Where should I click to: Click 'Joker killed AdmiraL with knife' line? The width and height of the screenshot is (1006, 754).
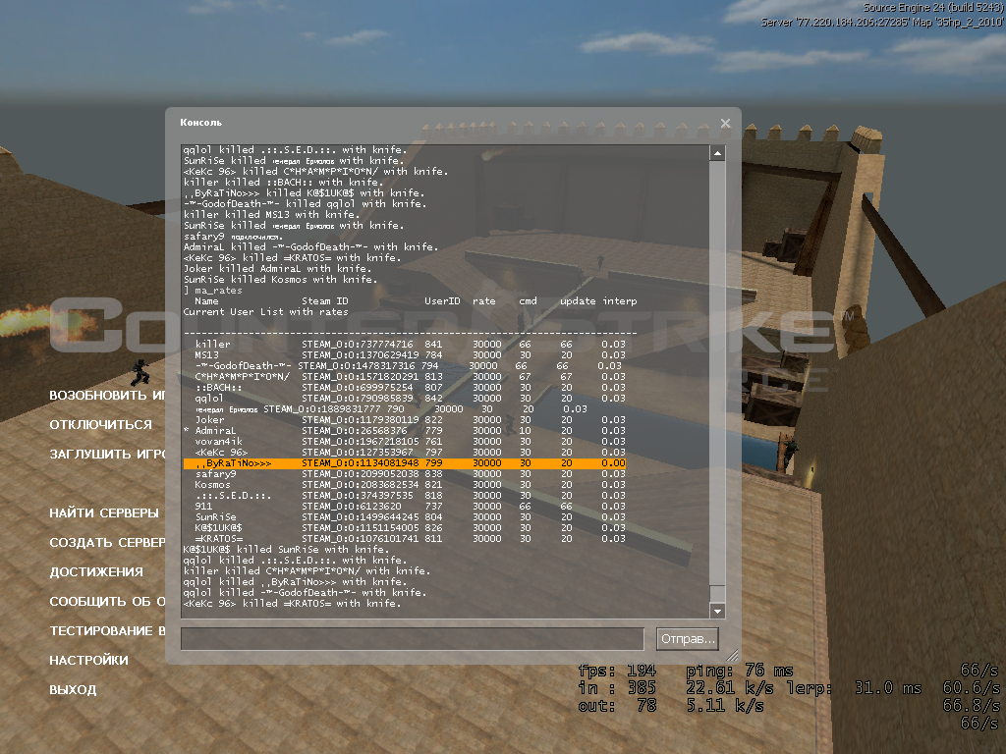pyautogui.click(x=277, y=269)
